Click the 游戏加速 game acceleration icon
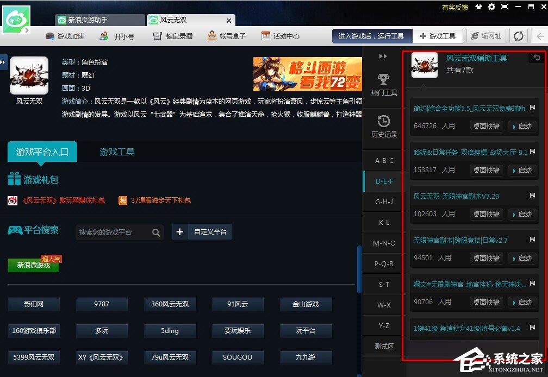Image resolution: width=548 pixels, height=377 pixels. pos(51,36)
